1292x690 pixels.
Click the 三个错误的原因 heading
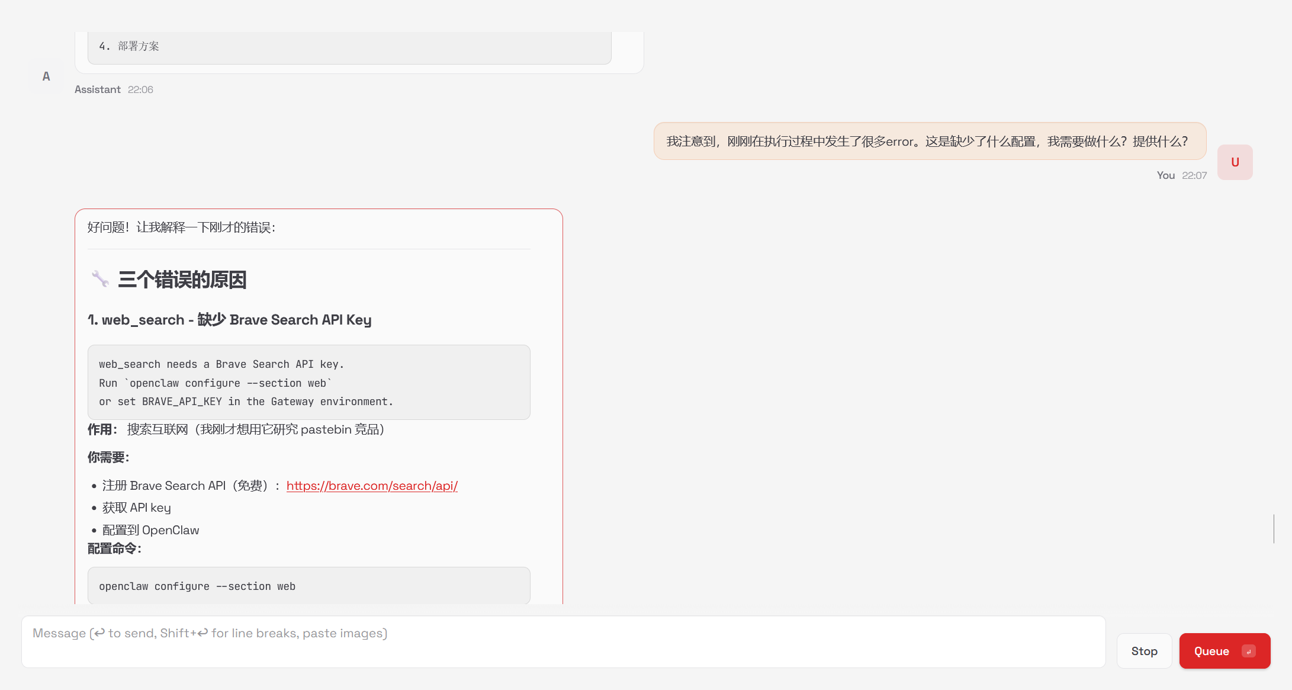coord(182,280)
